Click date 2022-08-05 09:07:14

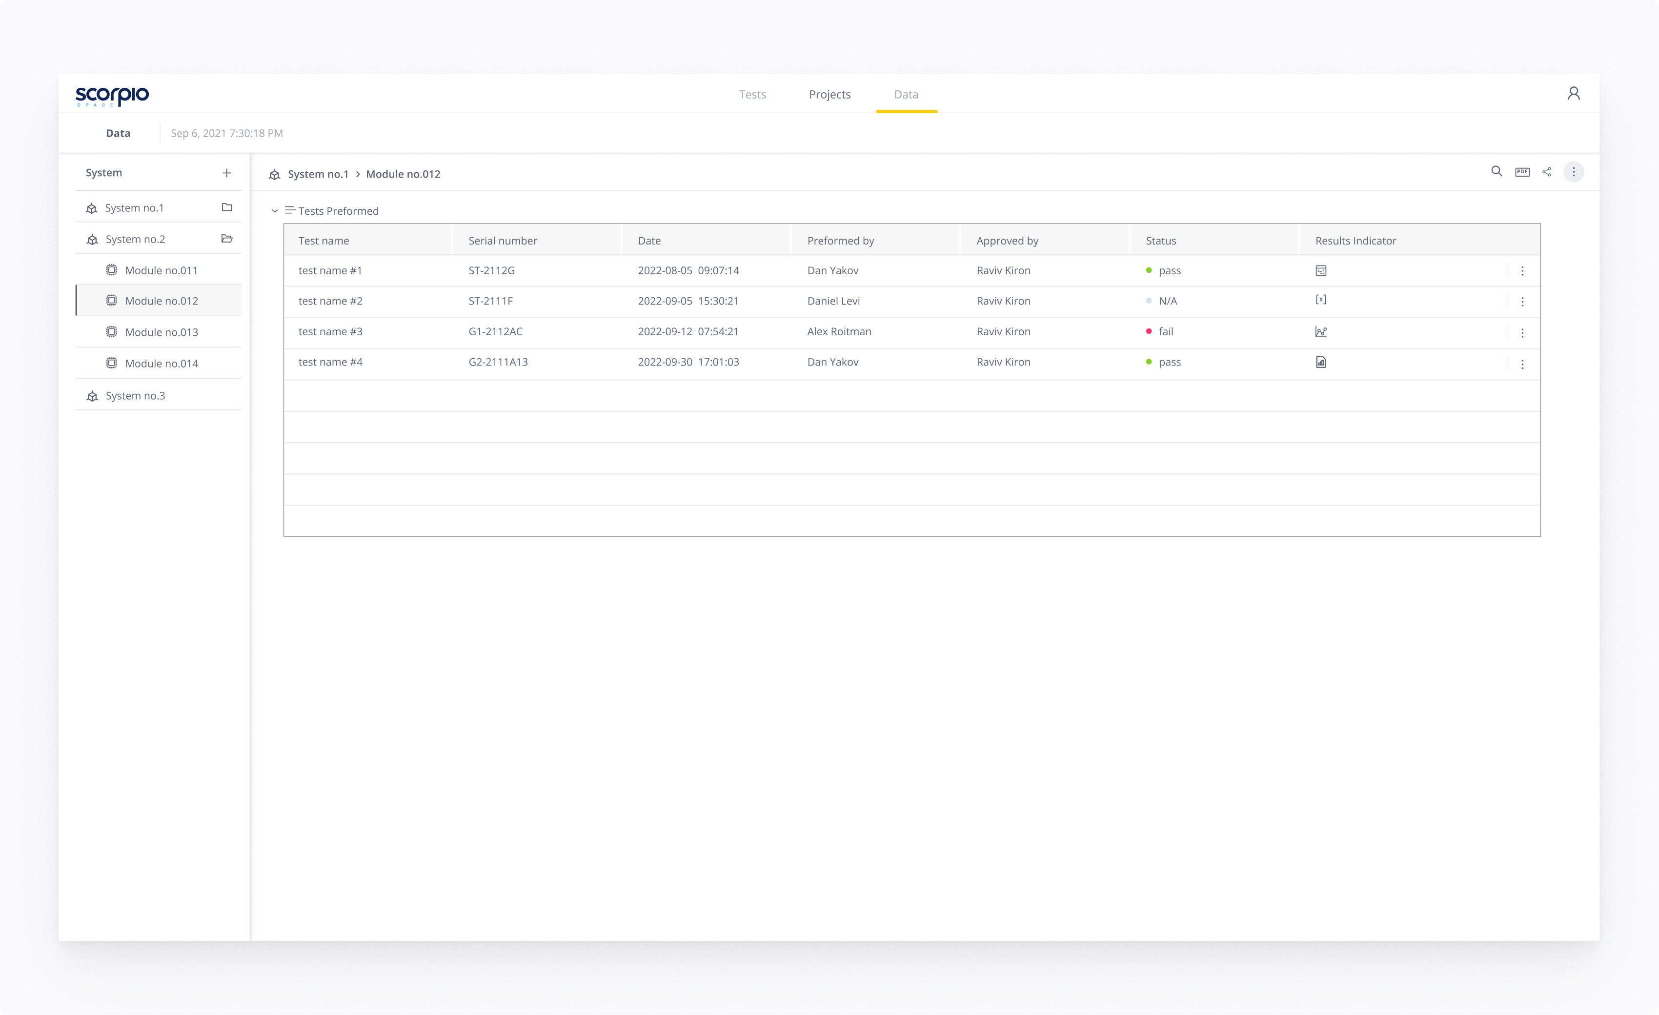click(x=688, y=270)
